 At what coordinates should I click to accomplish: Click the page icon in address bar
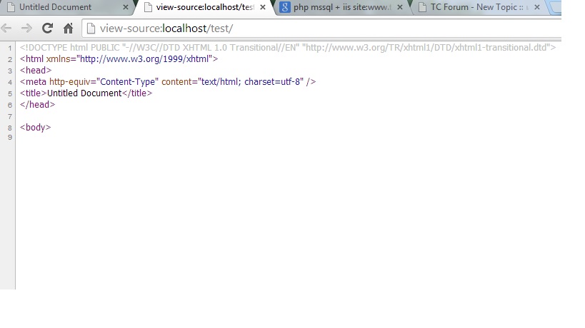pos(91,29)
